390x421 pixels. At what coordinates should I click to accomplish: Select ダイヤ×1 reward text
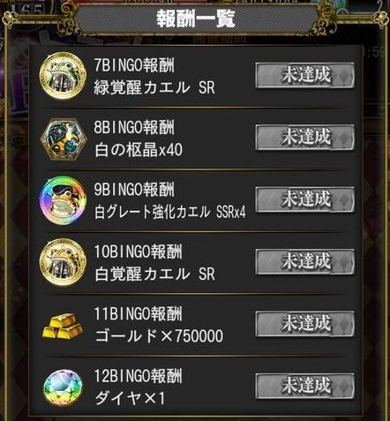[130, 398]
